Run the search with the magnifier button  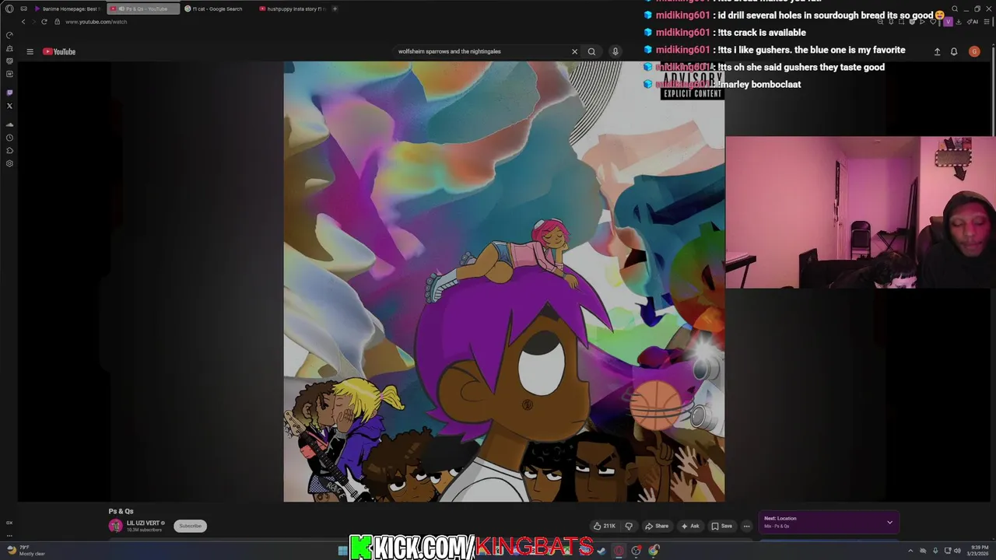591,51
